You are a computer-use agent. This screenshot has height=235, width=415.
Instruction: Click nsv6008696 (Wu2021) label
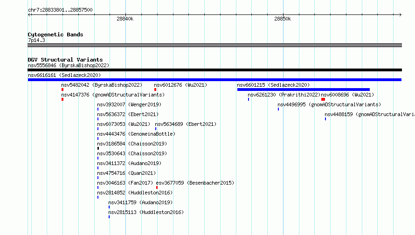[347, 95]
